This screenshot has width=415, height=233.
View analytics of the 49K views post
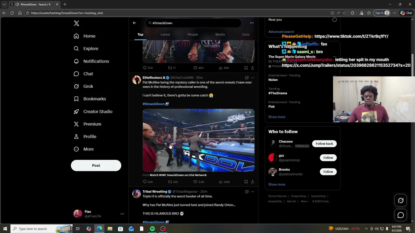(224, 68)
